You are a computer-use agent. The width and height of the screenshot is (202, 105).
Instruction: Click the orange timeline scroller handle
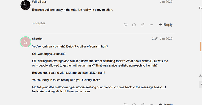(x=201, y=47)
